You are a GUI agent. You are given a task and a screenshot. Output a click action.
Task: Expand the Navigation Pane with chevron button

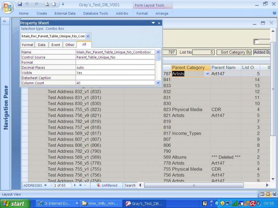pos(5,21)
